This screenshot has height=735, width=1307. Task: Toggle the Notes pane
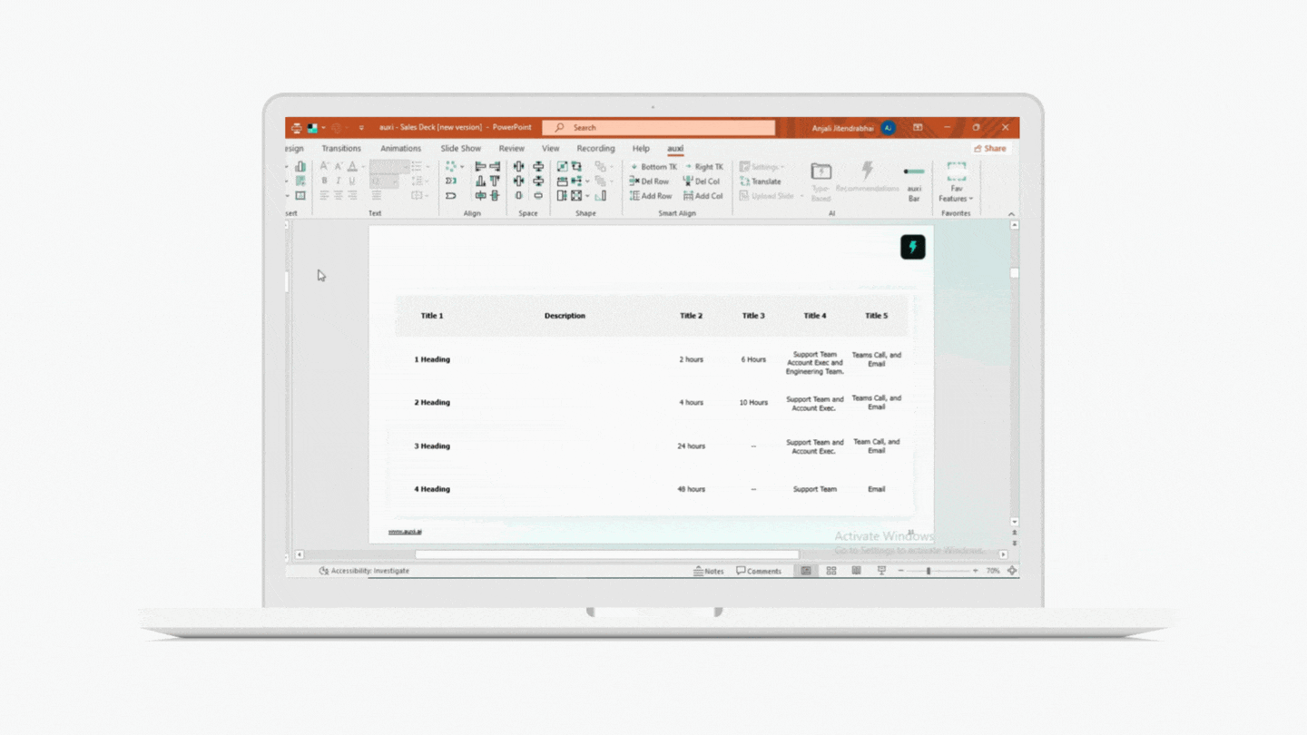tap(709, 571)
